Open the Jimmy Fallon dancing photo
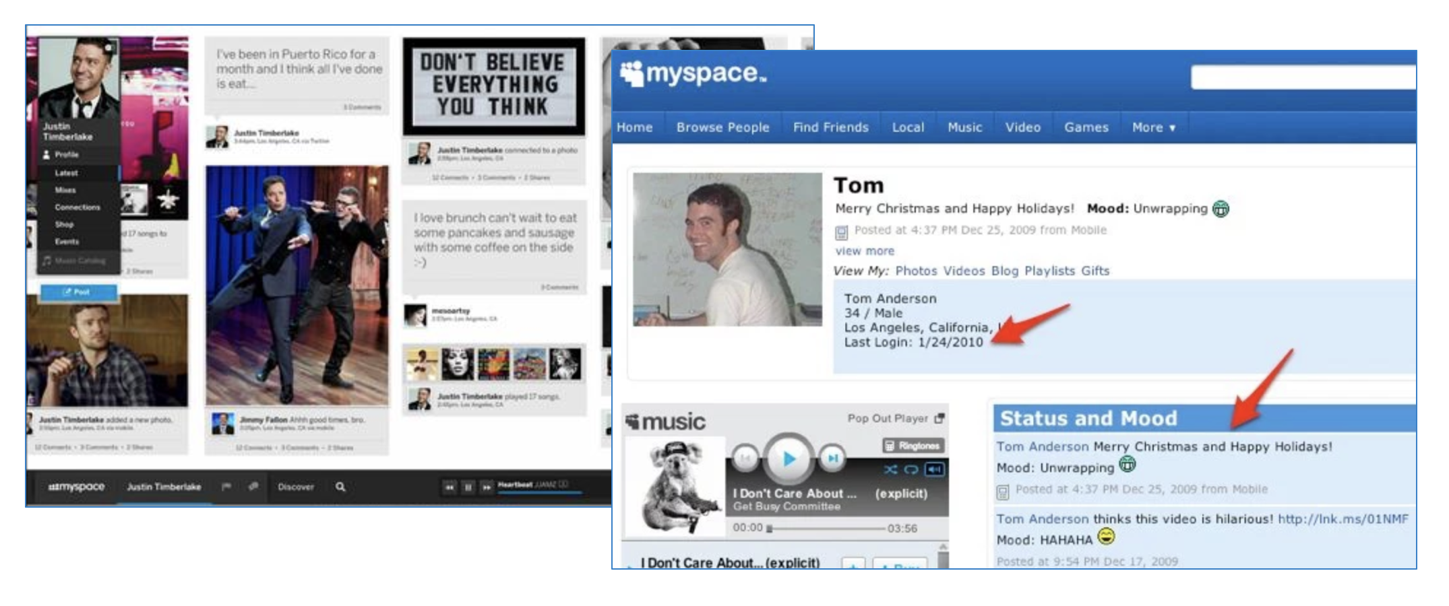The image size is (1449, 606). 297,285
